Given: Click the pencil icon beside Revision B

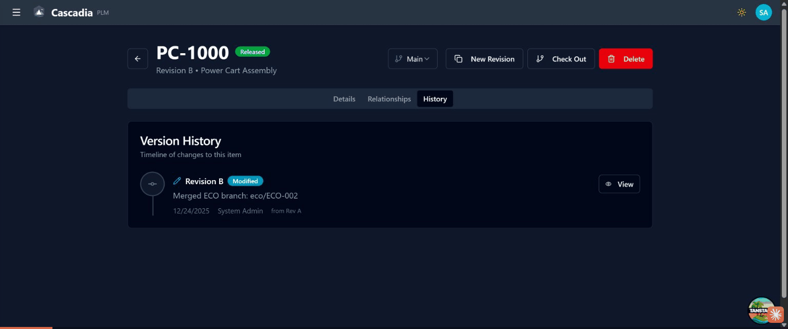Looking at the screenshot, I should [x=177, y=181].
